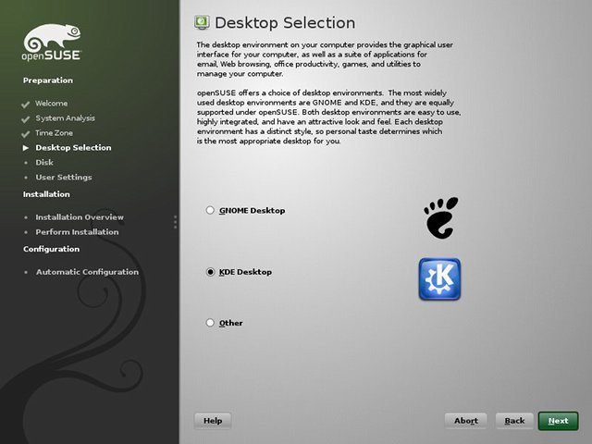Click the current-step arrow beside Desktop Selection
Image resolution: width=592 pixels, height=444 pixels.
click(x=26, y=148)
